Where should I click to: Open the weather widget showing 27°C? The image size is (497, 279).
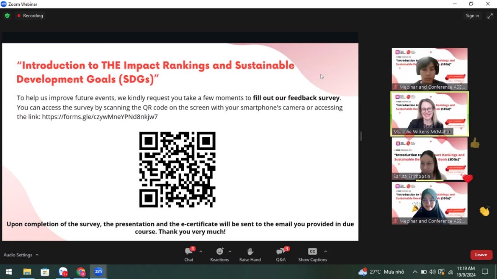381,272
